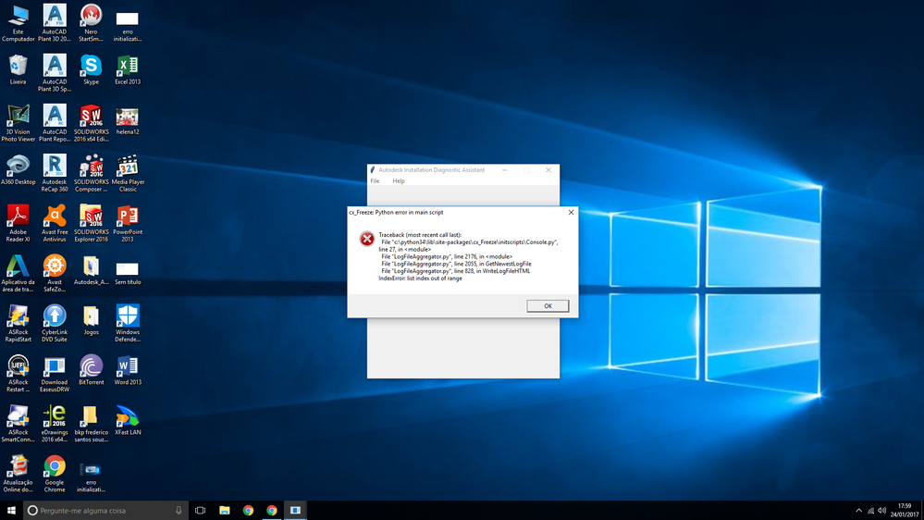Click the Cortana microphone icon

(x=179, y=510)
